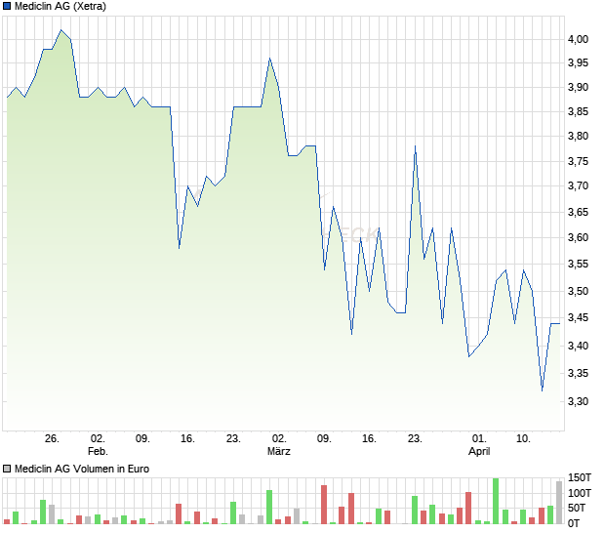Click the 3,45 price axis label
Image resolution: width=605 pixels, height=533 pixels.
(578, 317)
